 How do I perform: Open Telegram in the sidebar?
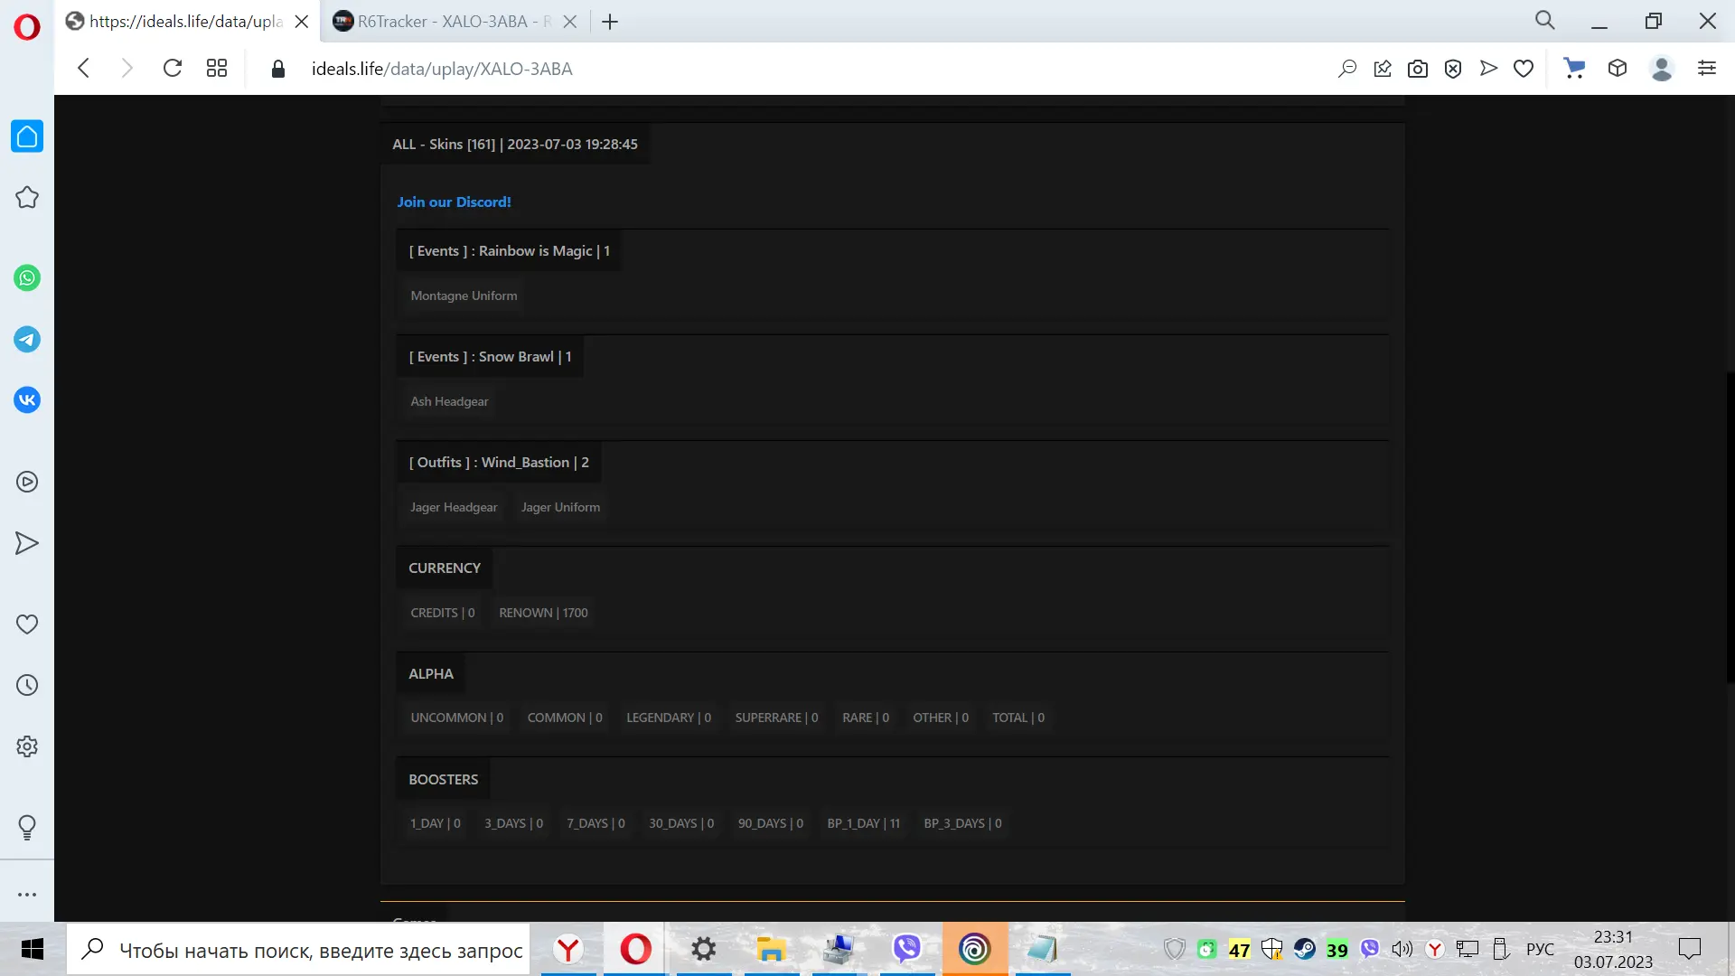coord(27,340)
